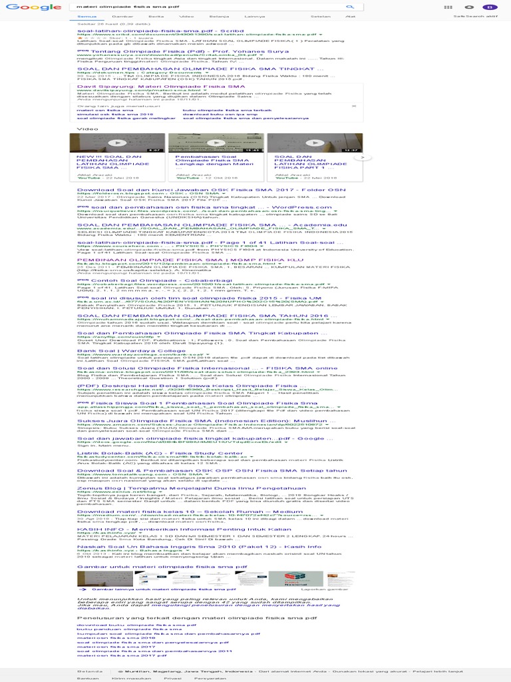Click suggestion 'download buku osn ipa smp'

[220, 115]
